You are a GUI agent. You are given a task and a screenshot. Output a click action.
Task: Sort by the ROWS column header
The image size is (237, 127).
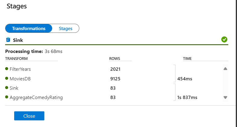pos(115,58)
